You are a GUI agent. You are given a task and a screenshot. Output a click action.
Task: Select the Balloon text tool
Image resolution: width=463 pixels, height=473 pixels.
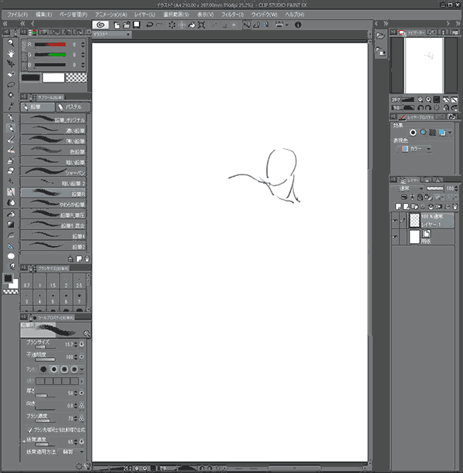point(11,256)
